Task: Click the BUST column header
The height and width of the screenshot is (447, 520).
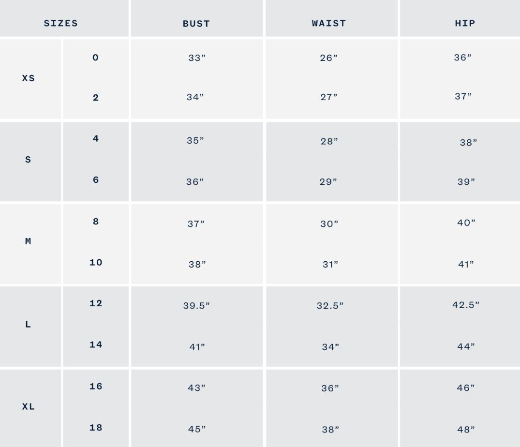Action: click(x=196, y=24)
